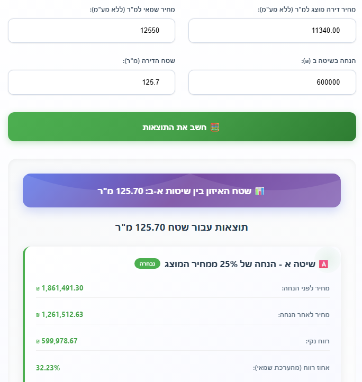Click the profit percentage value 32.23%
362x382 pixels.
tap(48, 367)
